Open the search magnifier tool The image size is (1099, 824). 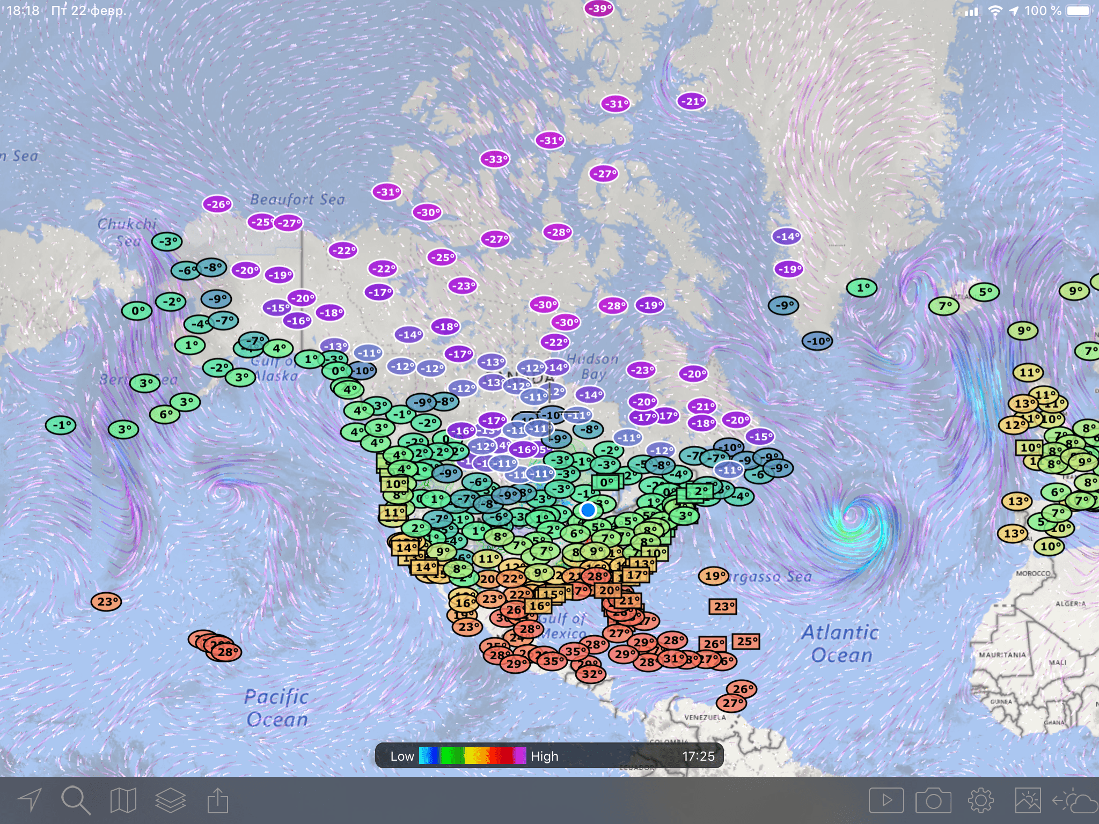pos(76,800)
